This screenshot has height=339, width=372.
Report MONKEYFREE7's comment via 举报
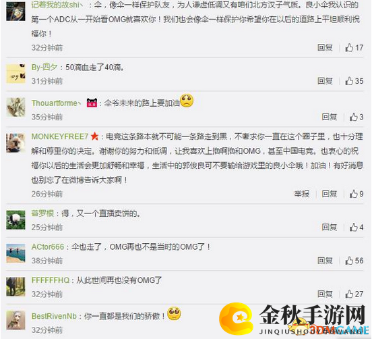301,194
